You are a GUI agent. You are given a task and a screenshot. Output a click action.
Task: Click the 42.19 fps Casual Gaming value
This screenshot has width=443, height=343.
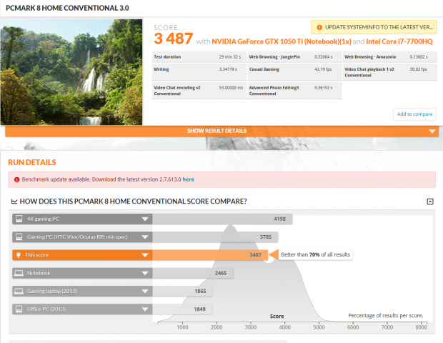(323, 69)
